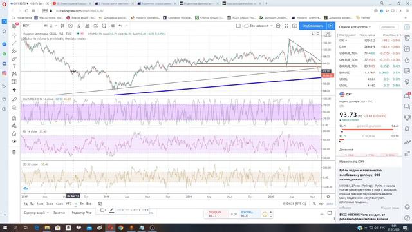Undo the last chart action
Viewport: 412px width, 232px height.
click(120, 26)
